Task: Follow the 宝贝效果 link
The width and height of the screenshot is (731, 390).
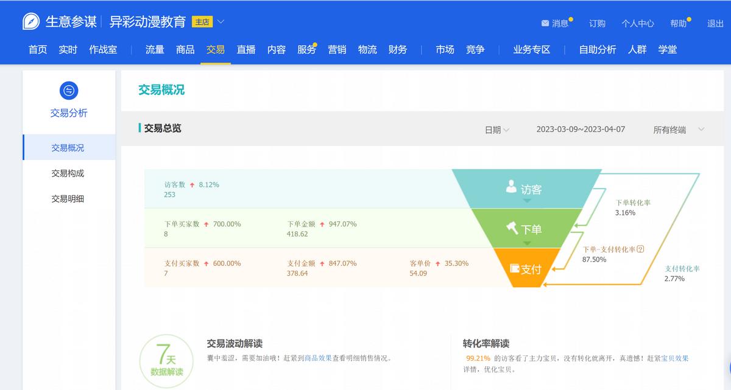Action: point(675,358)
